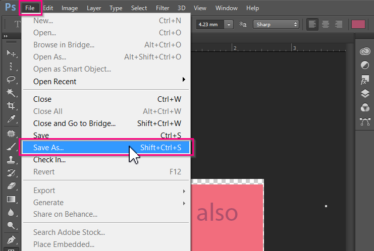Choose Close All menu entry
The width and height of the screenshot is (374, 251).
pos(106,111)
